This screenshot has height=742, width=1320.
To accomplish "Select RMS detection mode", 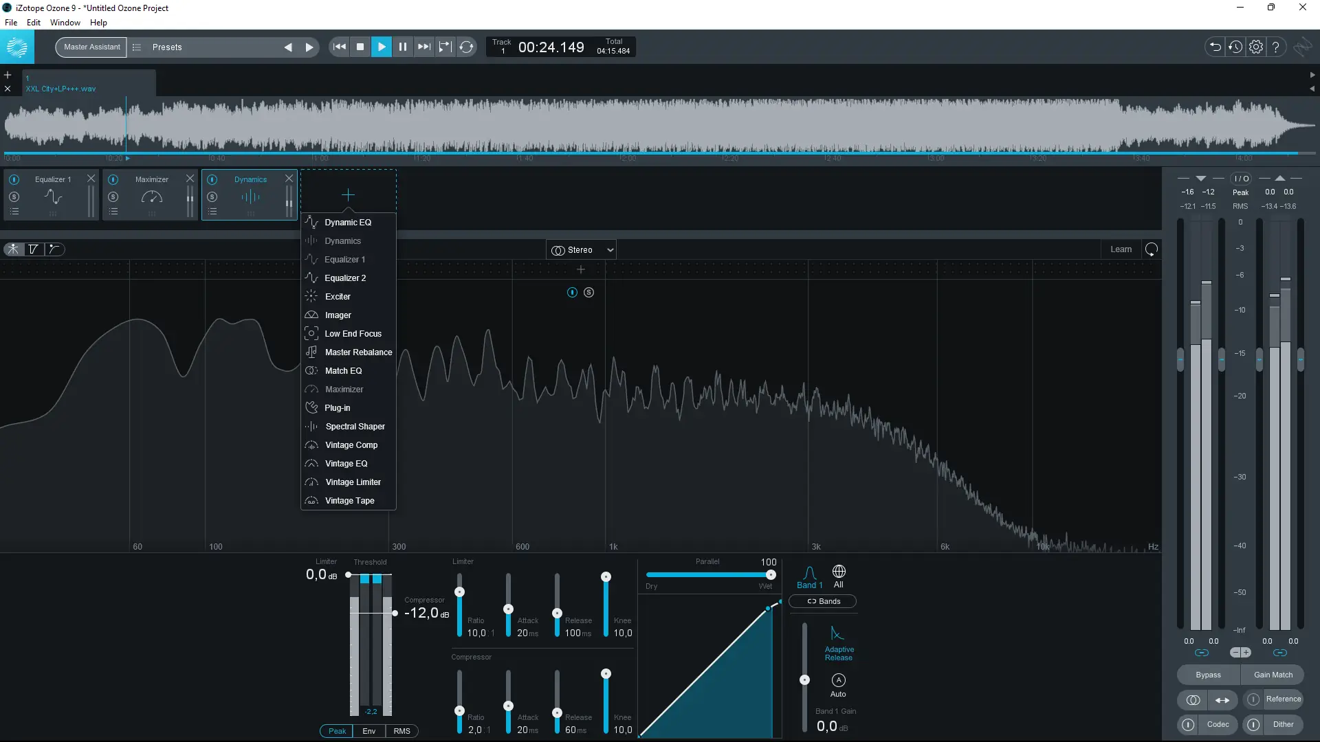I will tap(401, 731).
